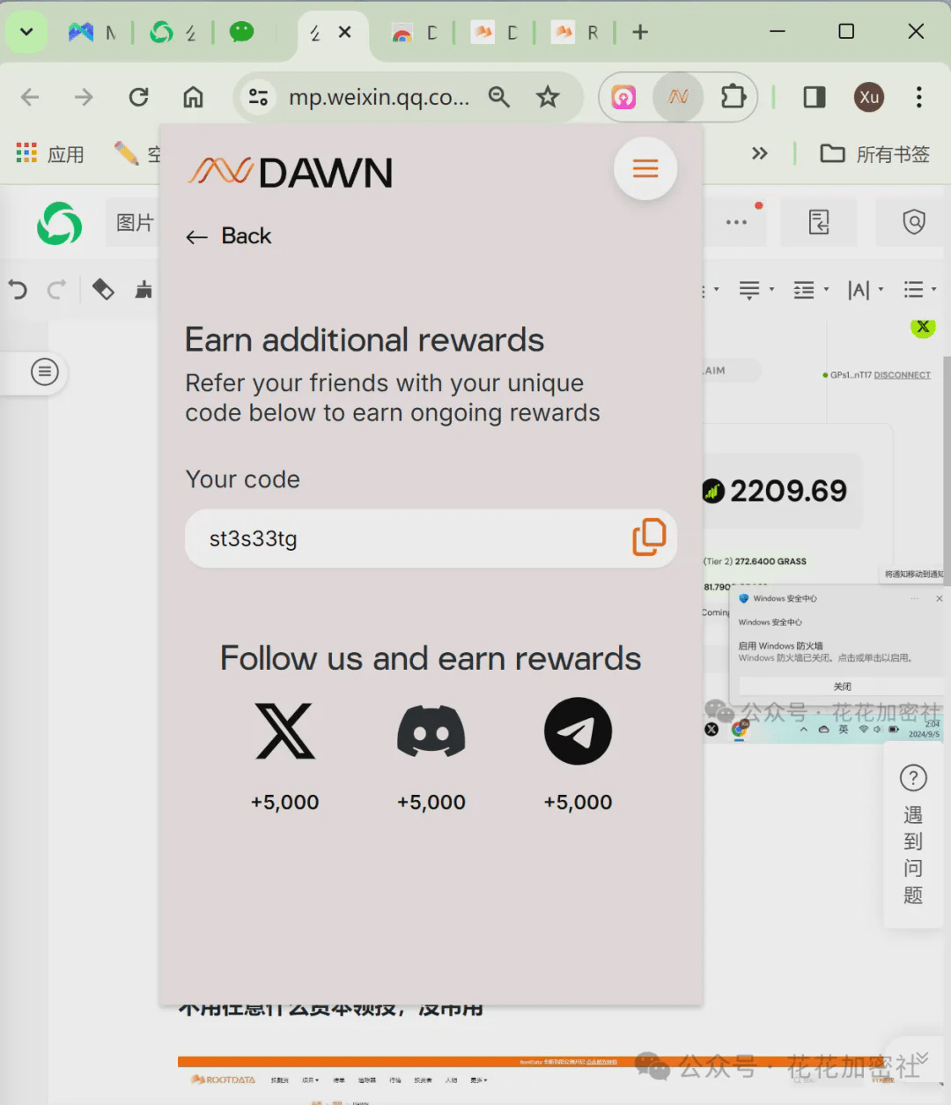Open the DAWN Telegram icon
Image resolution: width=951 pixels, height=1105 pixels.
578,731
